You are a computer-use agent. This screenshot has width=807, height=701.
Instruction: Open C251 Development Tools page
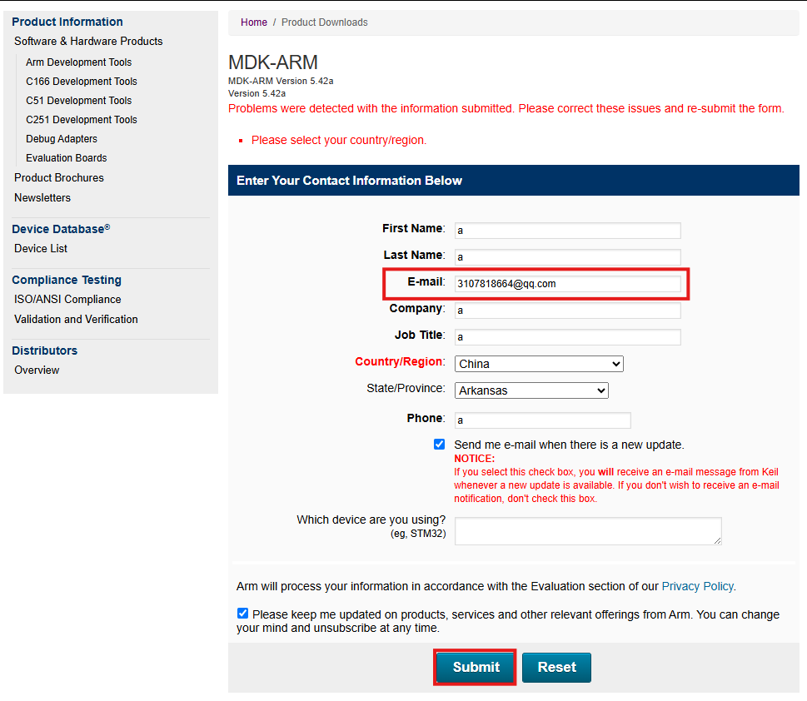82,119
